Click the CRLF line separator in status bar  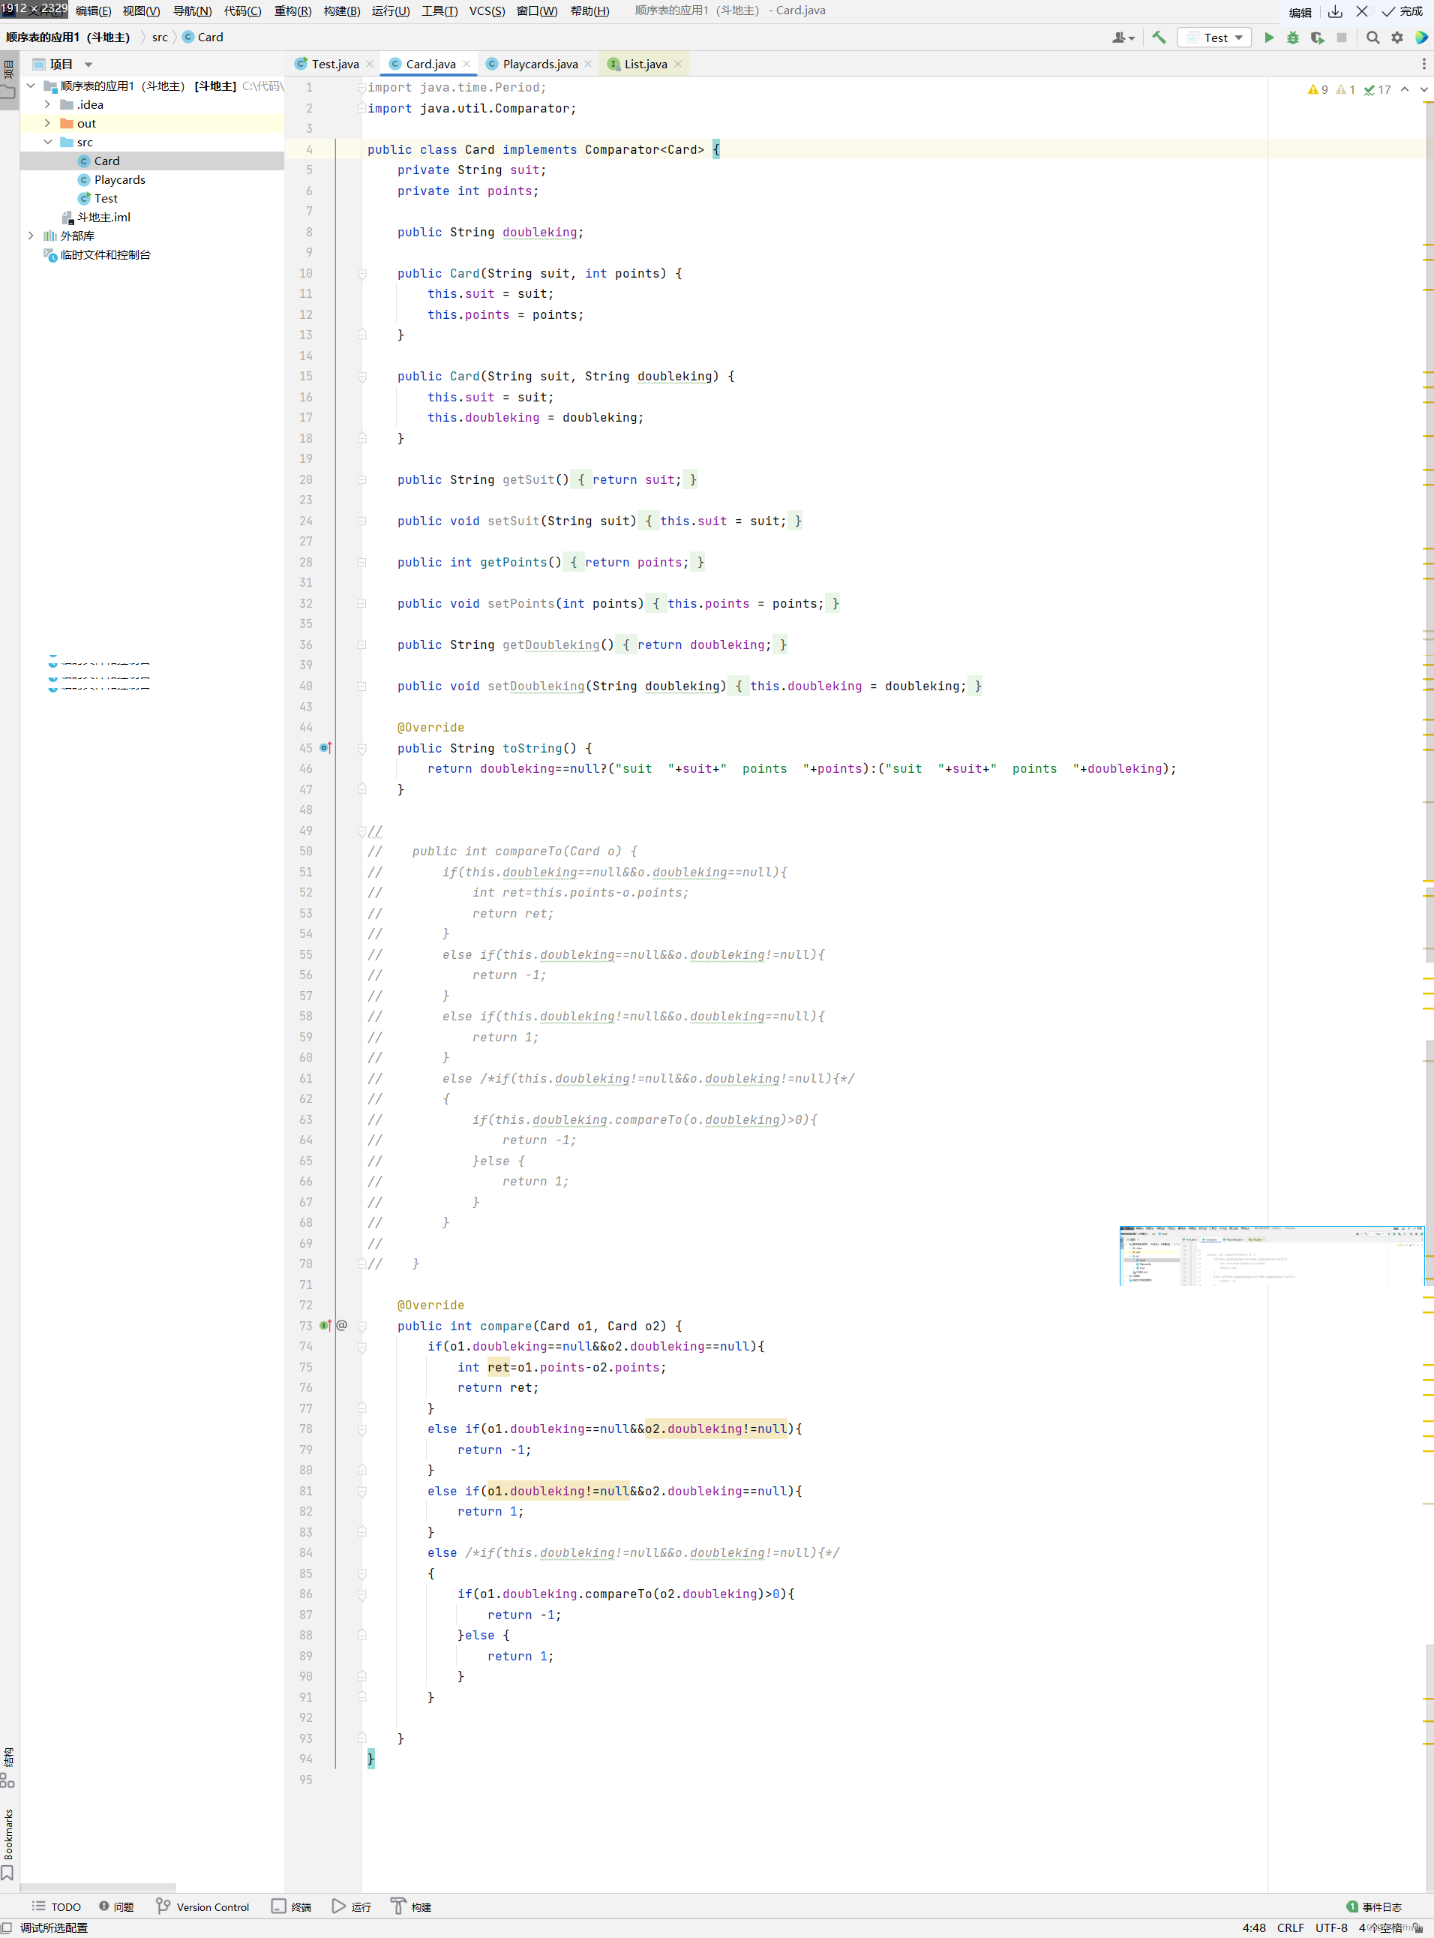[1290, 1927]
